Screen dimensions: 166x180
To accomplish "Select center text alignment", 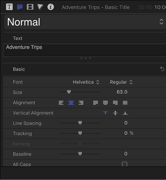I will 71,103.
